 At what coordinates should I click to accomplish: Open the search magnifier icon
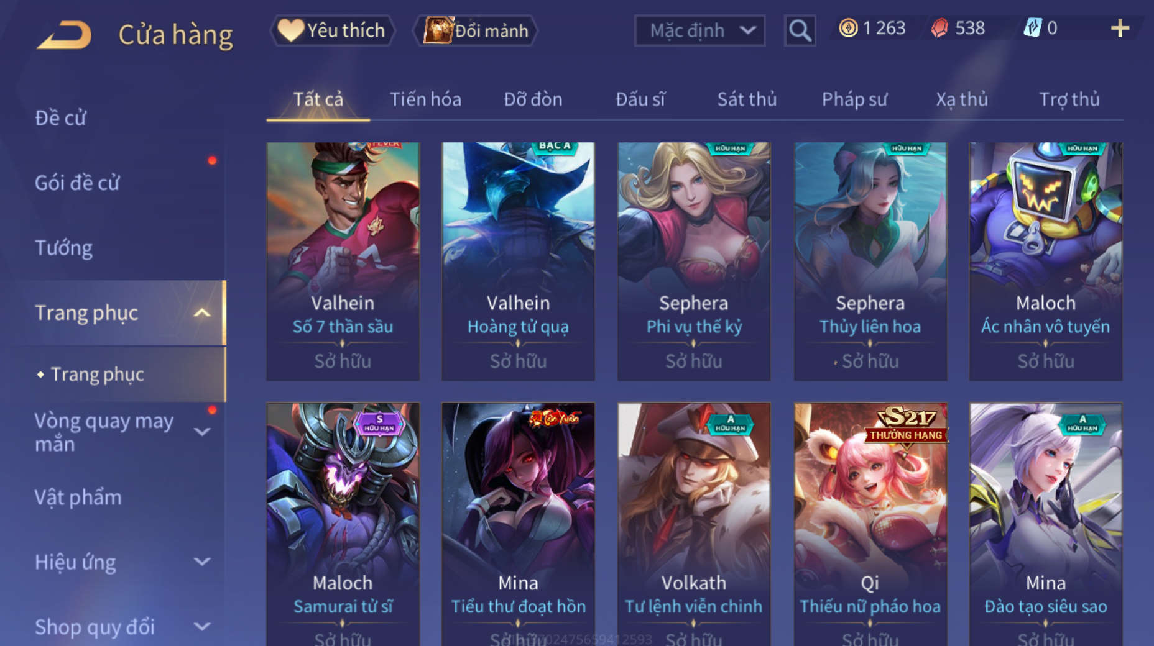[x=800, y=30]
